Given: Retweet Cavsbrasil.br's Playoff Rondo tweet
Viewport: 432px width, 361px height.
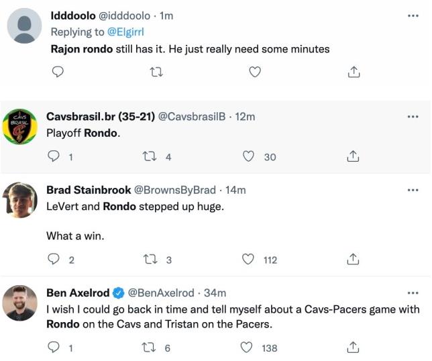Looking at the screenshot, I should point(151,157).
